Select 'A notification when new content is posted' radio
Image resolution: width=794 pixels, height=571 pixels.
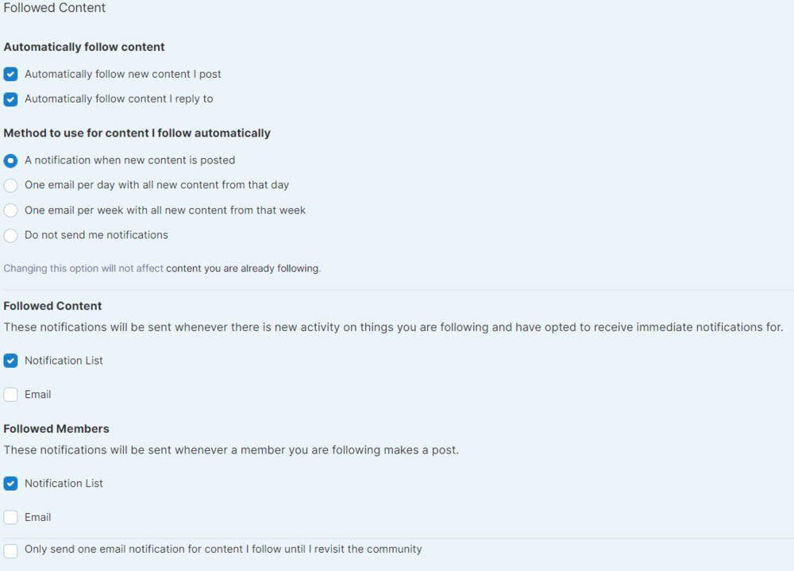click(x=10, y=160)
